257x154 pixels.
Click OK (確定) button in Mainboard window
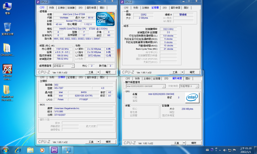108,142
